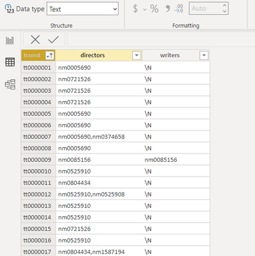Click the Structure group label
255x256 pixels.
62,26
